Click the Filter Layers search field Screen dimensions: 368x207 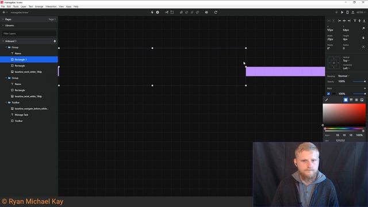(29, 33)
